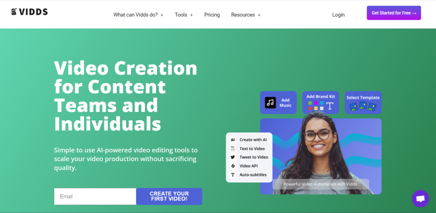Expand the Tools plus dropdown
Viewport: 436px width, 213px height.
(184, 15)
